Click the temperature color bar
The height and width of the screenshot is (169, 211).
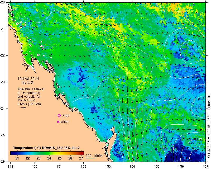point(47,153)
